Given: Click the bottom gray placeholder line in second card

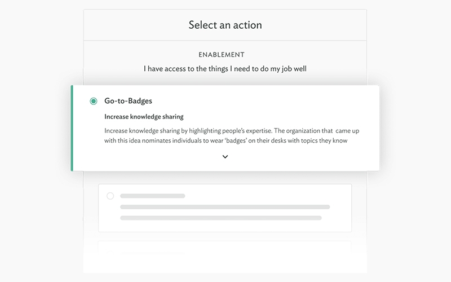Looking at the screenshot, I should [221, 218].
